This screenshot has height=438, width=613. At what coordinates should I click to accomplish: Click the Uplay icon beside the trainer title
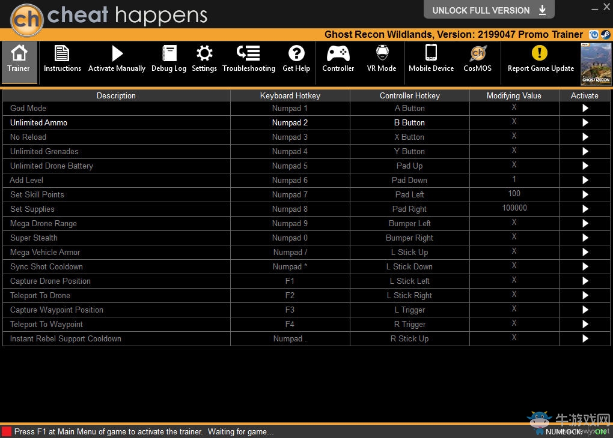594,35
